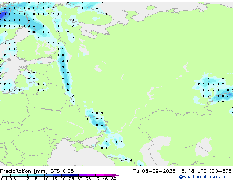Click the '50' legend scale label
233x180 pixels.
(x=114, y=179)
